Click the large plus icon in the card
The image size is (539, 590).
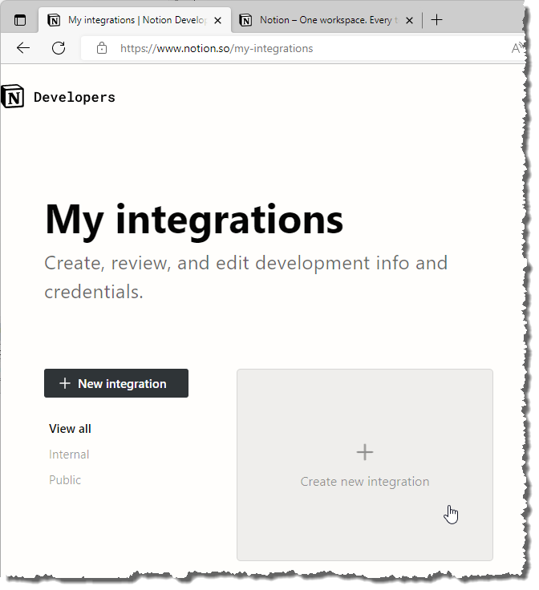pyautogui.click(x=365, y=453)
